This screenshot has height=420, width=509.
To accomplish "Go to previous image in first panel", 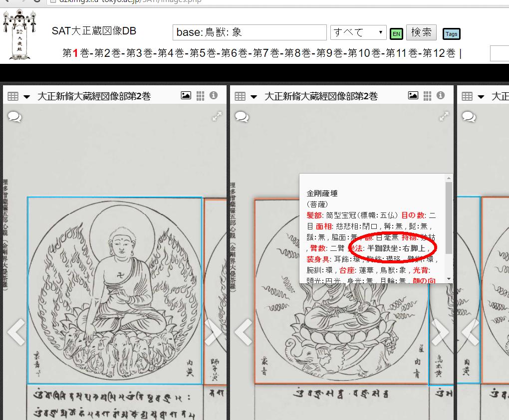I will click(x=16, y=332).
